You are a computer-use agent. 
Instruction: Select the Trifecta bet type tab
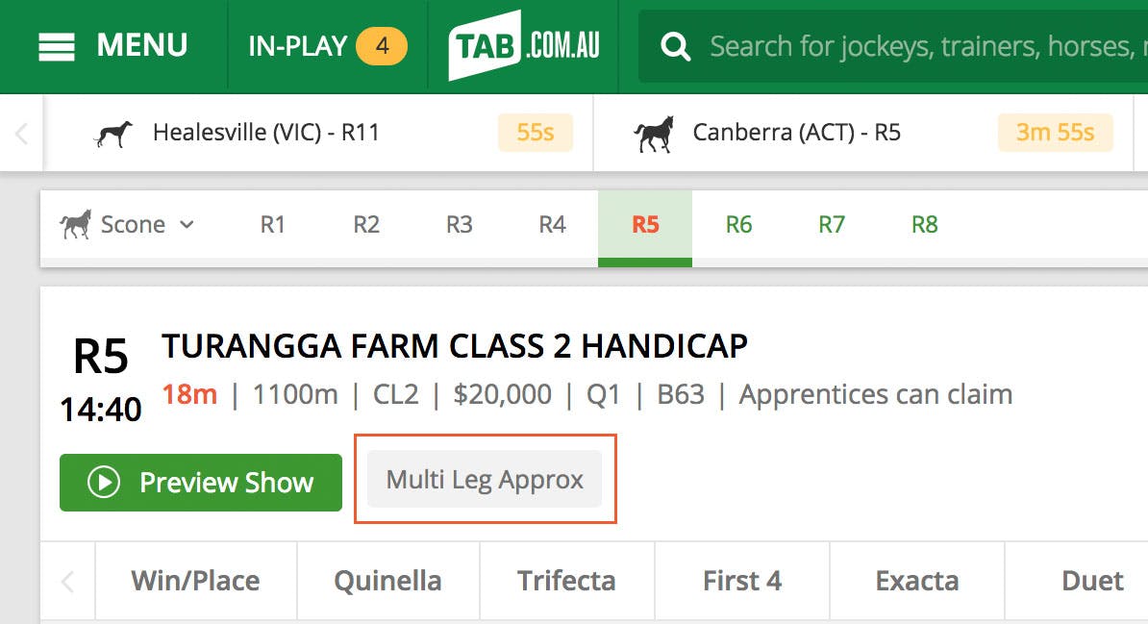click(x=566, y=581)
